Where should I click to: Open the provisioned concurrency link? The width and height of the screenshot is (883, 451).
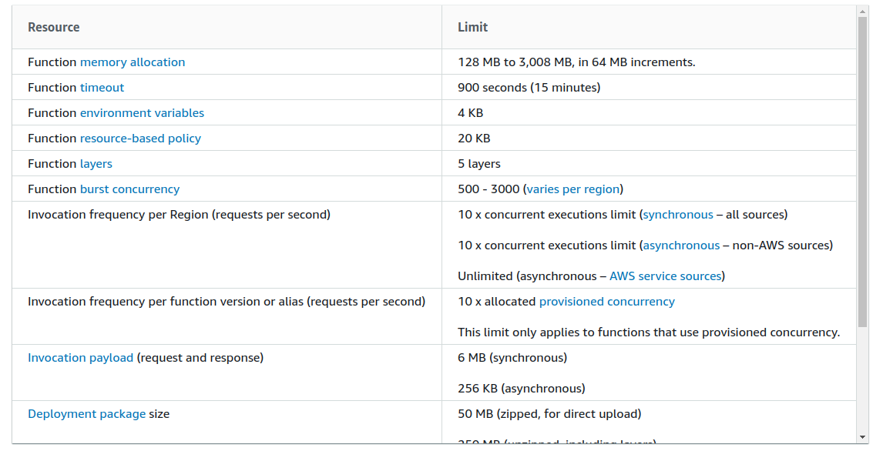point(606,302)
